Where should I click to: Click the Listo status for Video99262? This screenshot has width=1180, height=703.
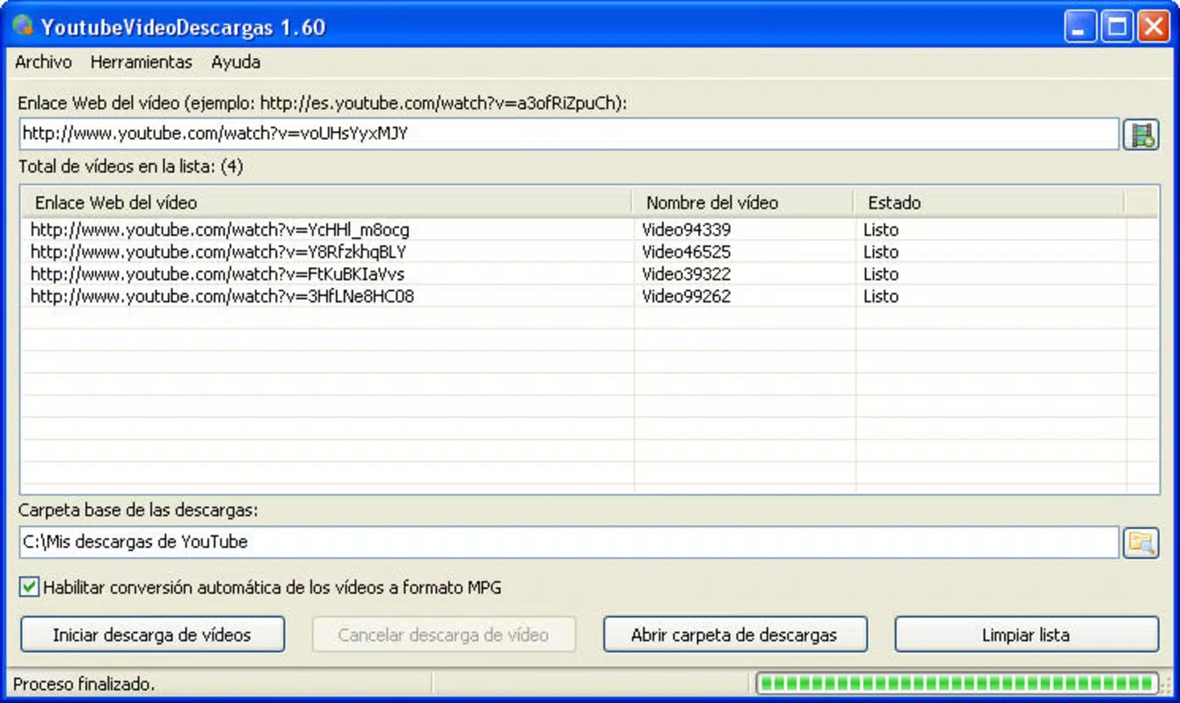coord(880,296)
